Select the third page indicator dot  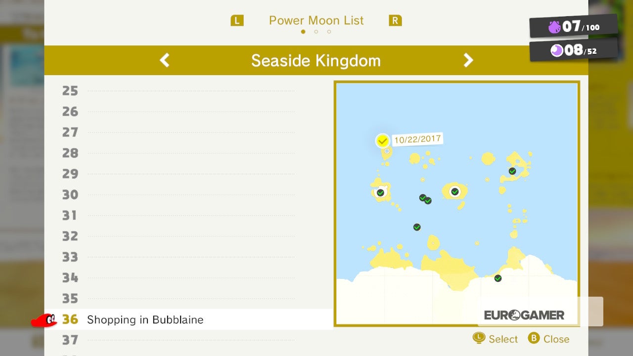(x=329, y=32)
